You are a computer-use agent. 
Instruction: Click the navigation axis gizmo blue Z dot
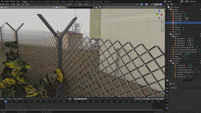pyautogui.click(x=159, y=11)
